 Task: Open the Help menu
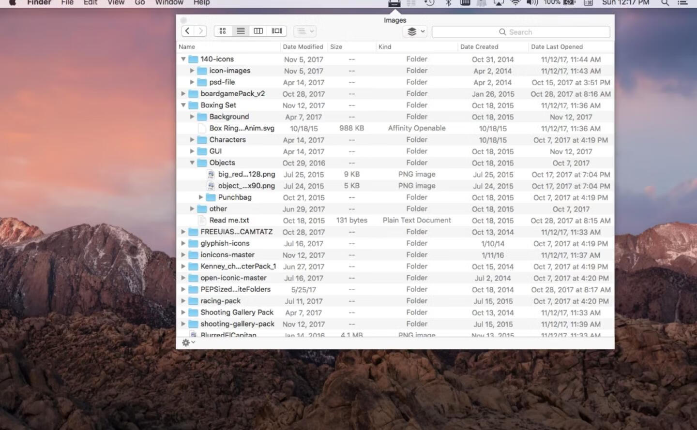(x=201, y=2)
